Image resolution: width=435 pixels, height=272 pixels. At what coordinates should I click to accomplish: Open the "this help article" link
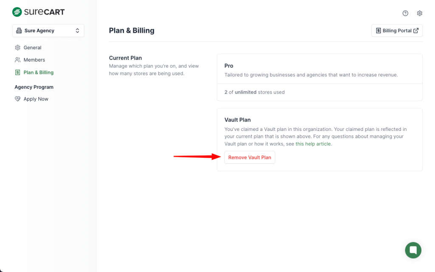click(x=313, y=144)
